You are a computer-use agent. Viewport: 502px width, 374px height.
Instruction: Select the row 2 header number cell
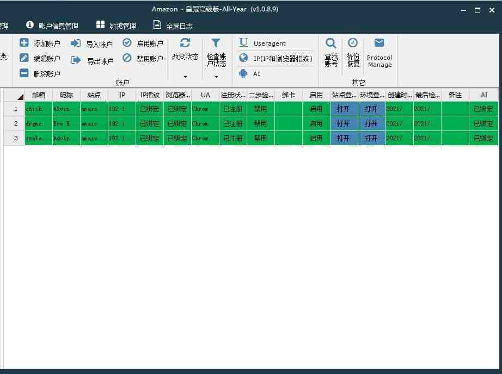[16, 123]
